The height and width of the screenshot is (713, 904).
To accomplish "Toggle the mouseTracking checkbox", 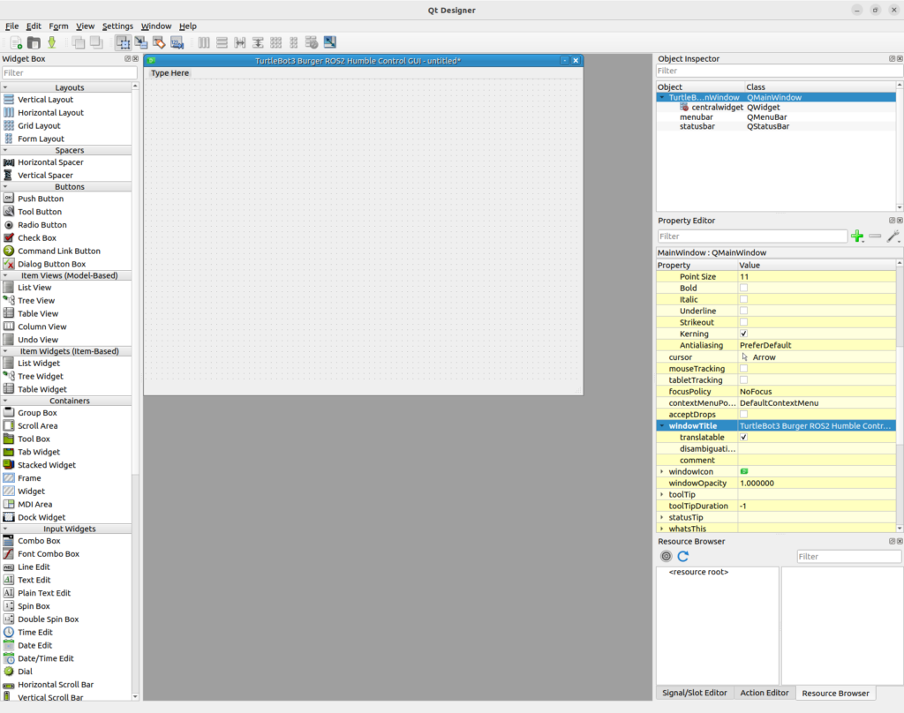I will coord(743,368).
